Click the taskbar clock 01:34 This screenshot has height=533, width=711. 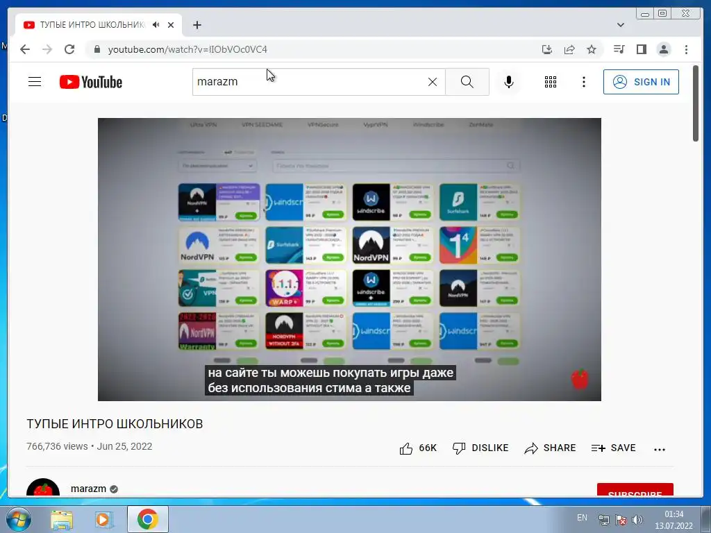pyautogui.click(x=674, y=514)
